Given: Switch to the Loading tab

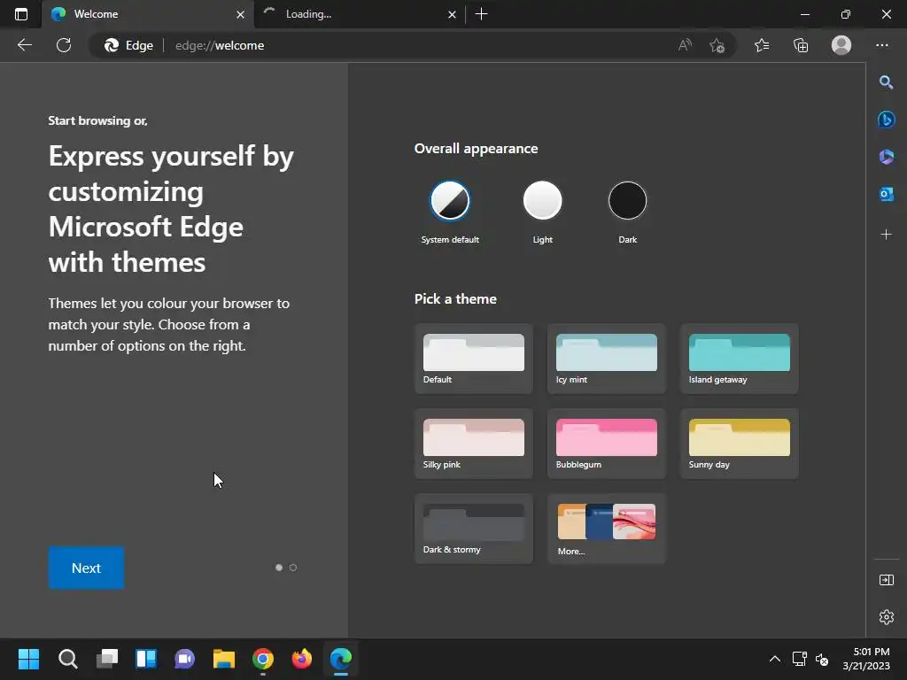Looking at the screenshot, I should (360, 14).
